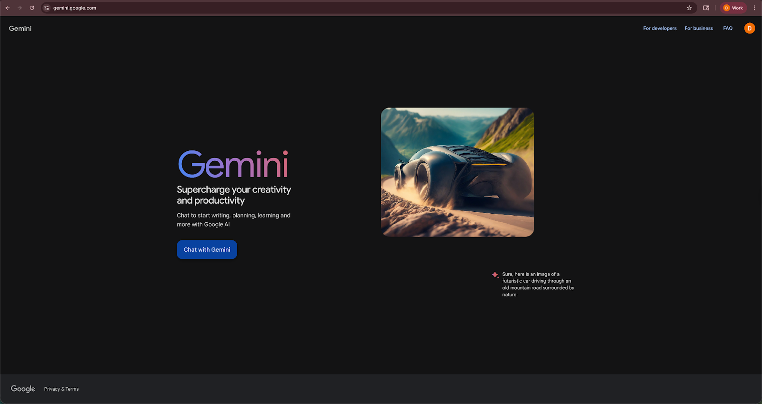Image resolution: width=762 pixels, height=404 pixels.
Task: Start chatting with Chat with Gemini button
Action: pyautogui.click(x=207, y=249)
